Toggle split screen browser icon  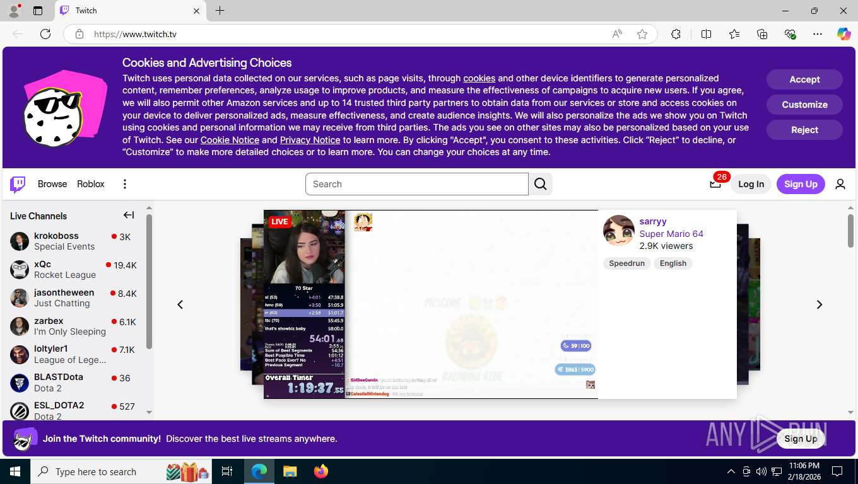(707, 34)
